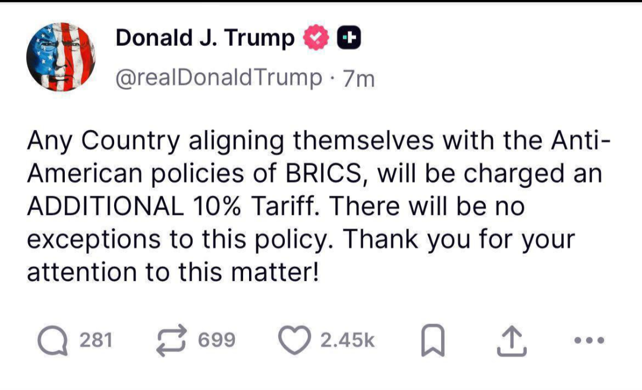
Task: Click the black plus badge beside name
Action: [350, 39]
